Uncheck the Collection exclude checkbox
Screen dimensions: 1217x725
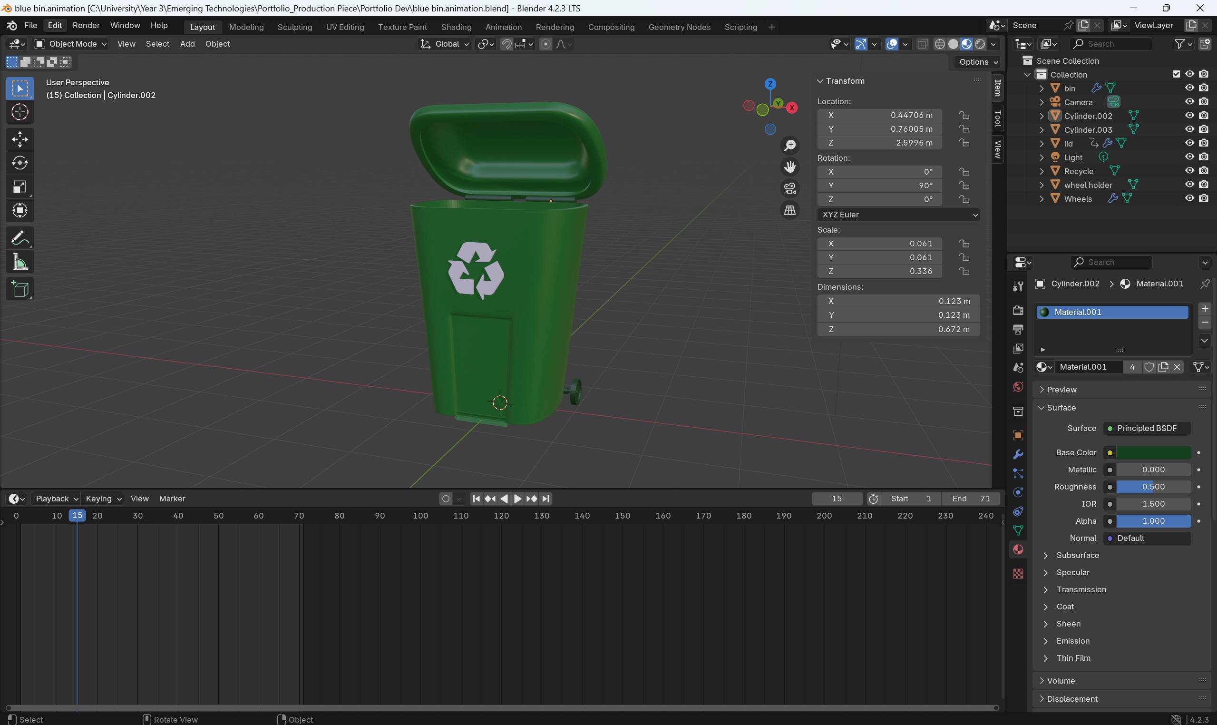click(x=1176, y=74)
